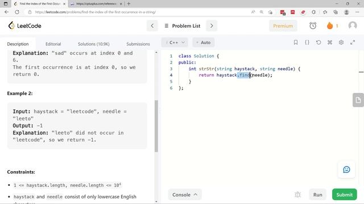
Task: Open the profile avatar menu
Action: [353, 25]
